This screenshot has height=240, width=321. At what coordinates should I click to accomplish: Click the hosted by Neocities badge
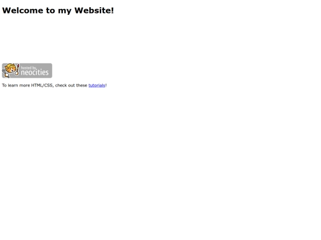(x=27, y=71)
